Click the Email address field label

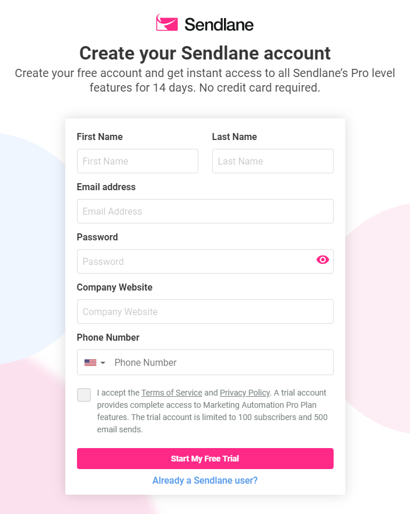click(x=106, y=187)
